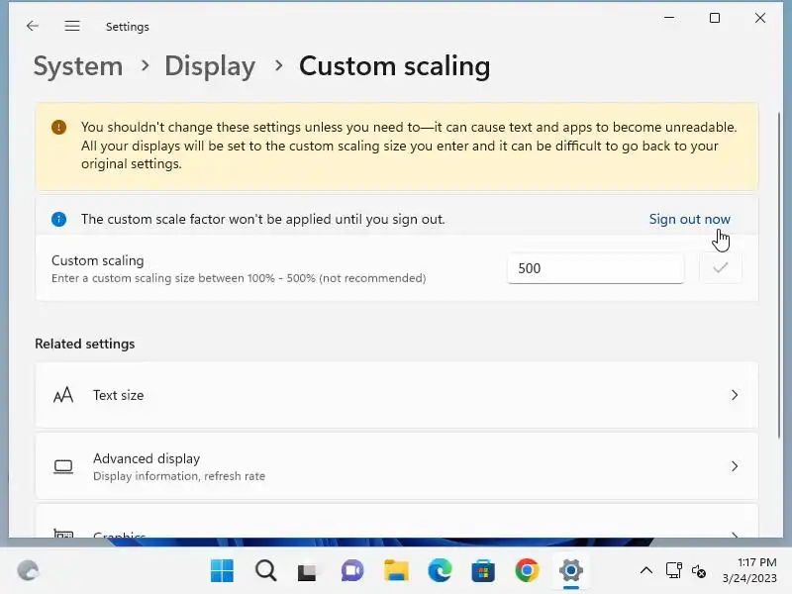Open the Settings navigation hamburger menu
Screen dimensions: 792x594
point(72,27)
